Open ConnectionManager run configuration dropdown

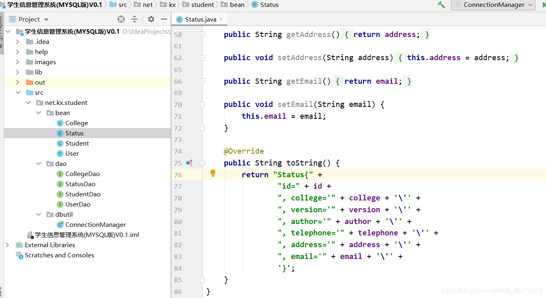pos(494,5)
